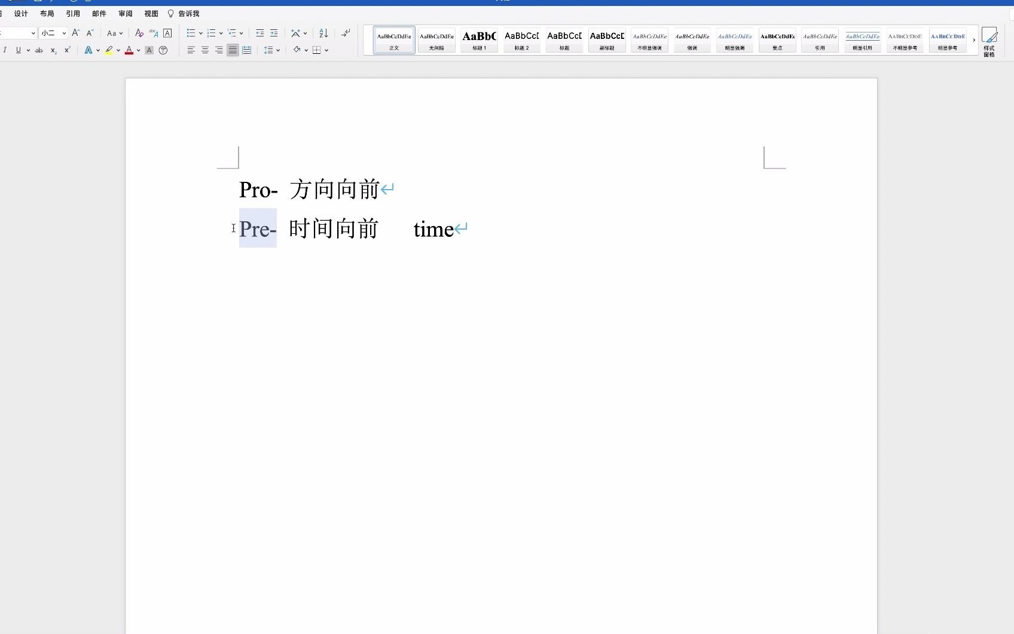Screen dimensions: 1014x634
Task: Click the text "Pro-" in the first line
Action: pyautogui.click(x=258, y=190)
